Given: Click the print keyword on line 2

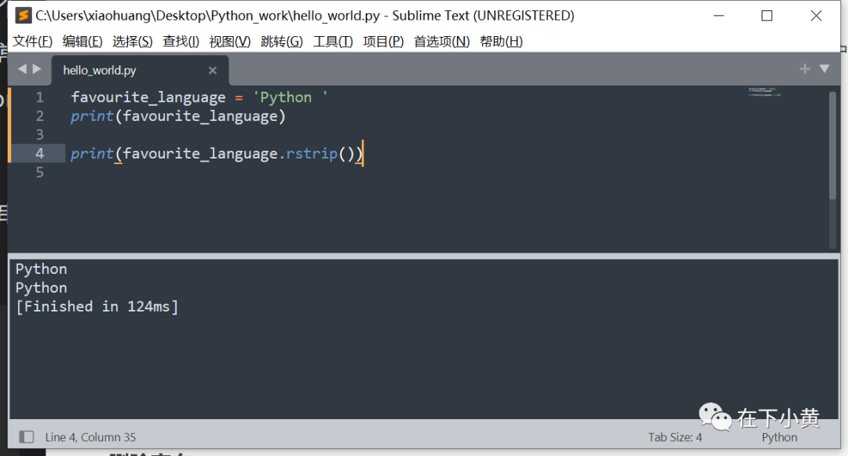Looking at the screenshot, I should pyautogui.click(x=92, y=116).
